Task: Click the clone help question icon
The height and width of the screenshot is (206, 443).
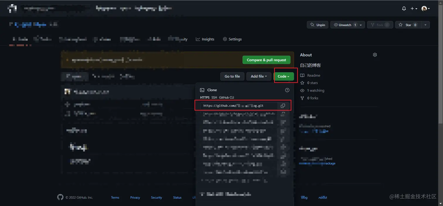Action: tap(287, 90)
